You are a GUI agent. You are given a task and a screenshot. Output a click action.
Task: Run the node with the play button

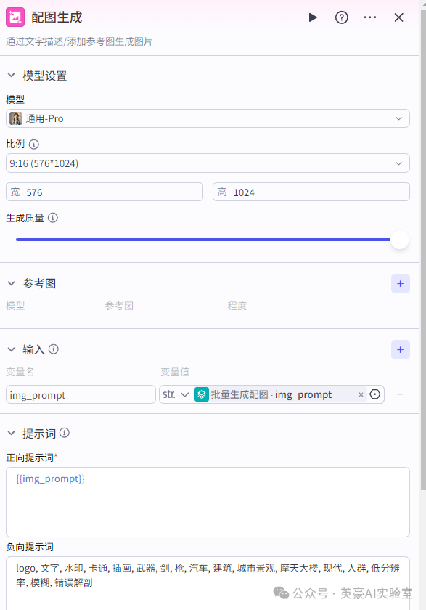point(313,17)
